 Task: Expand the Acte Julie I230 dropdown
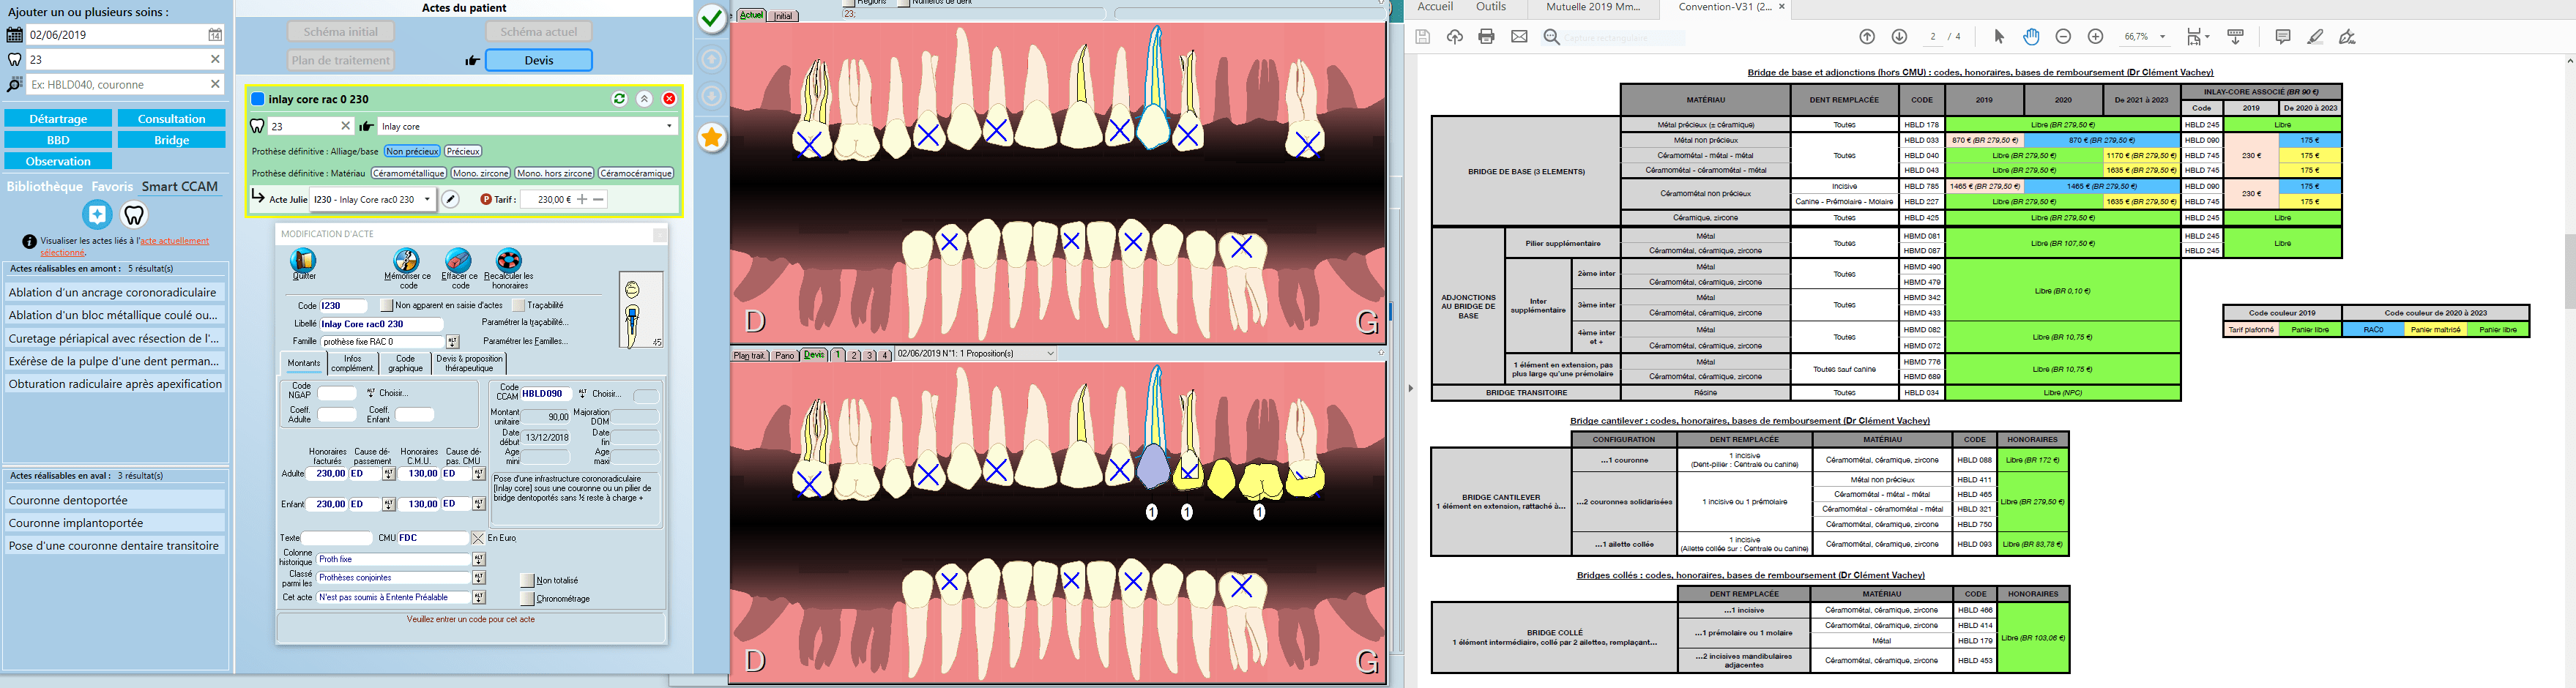427,200
